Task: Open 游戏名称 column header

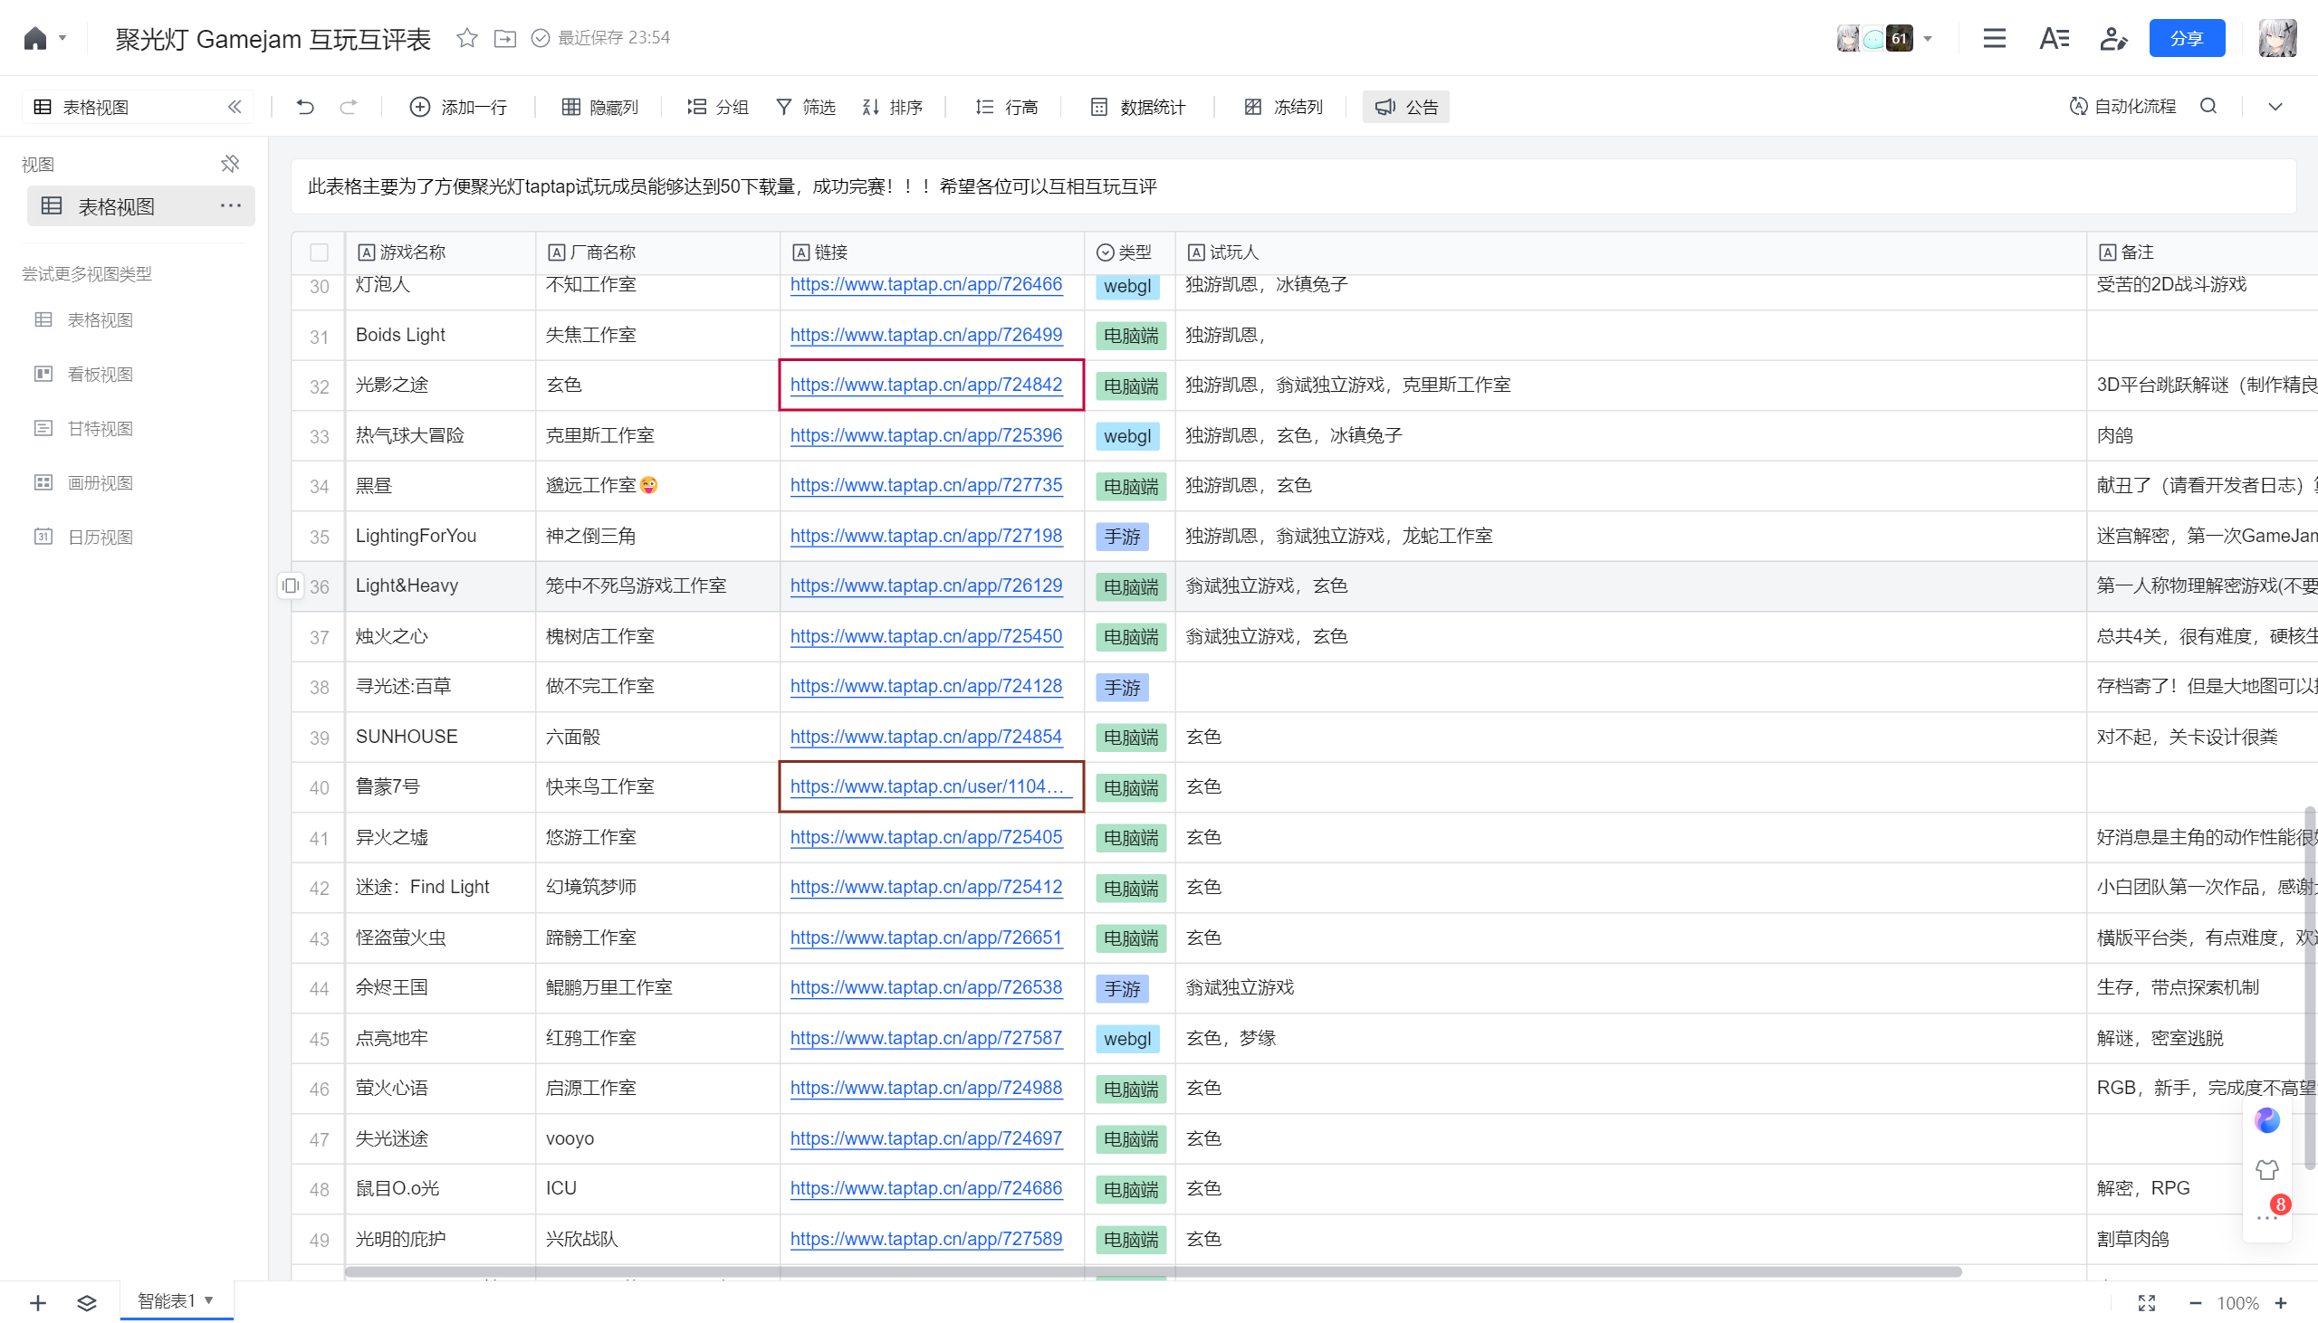Action: [x=440, y=252]
